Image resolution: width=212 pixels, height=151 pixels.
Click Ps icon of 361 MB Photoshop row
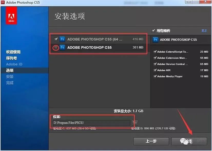tap(62, 48)
